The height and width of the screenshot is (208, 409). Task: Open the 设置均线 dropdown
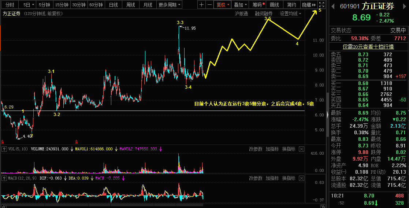pos(291,14)
